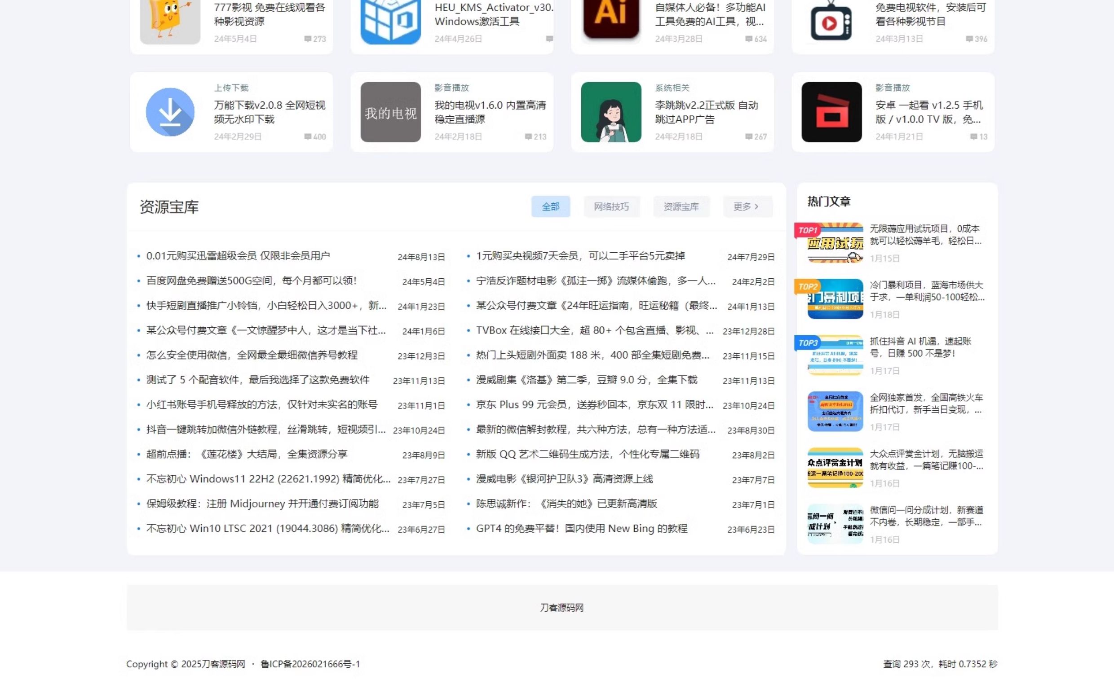1114x684 pixels.
Task: Click the 一起看 red clapperboard icon
Action: point(831,112)
